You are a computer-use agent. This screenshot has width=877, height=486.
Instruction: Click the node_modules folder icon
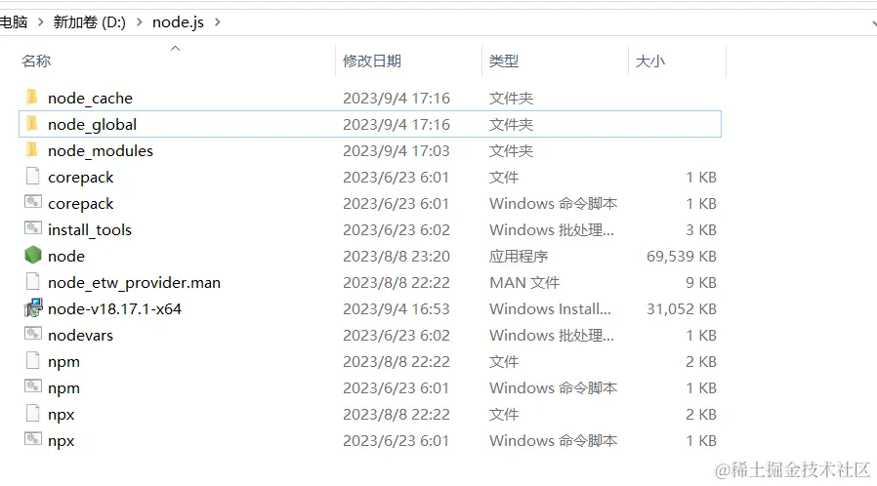32,149
